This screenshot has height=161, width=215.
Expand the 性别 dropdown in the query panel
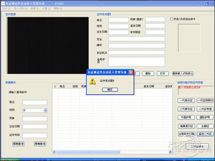pos(45,110)
